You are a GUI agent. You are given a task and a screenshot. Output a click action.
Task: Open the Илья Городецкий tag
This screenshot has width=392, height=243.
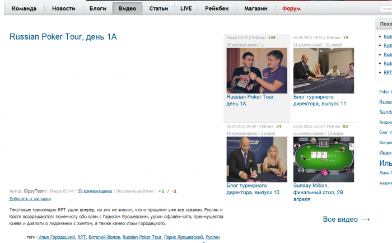pyautogui.click(x=57, y=237)
